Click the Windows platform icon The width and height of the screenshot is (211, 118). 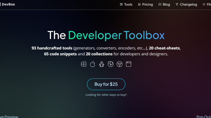(84, 64)
